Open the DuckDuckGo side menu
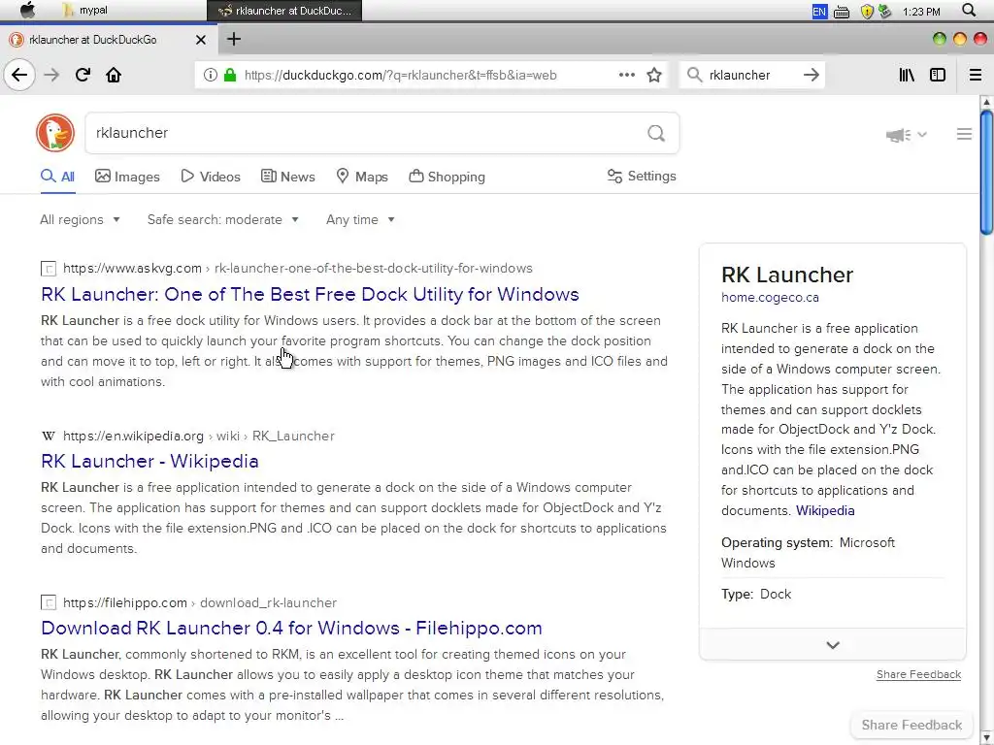This screenshot has width=994, height=745. tap(964, 134)
